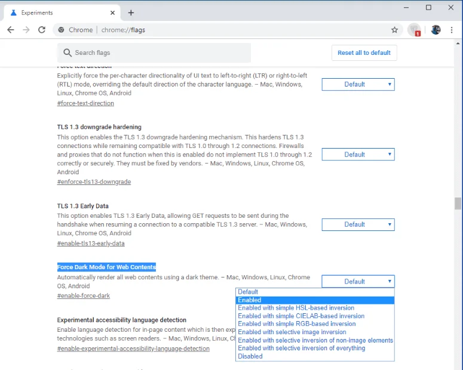
Task: Pick Enabled with selective image inversion
Action: 315,332
